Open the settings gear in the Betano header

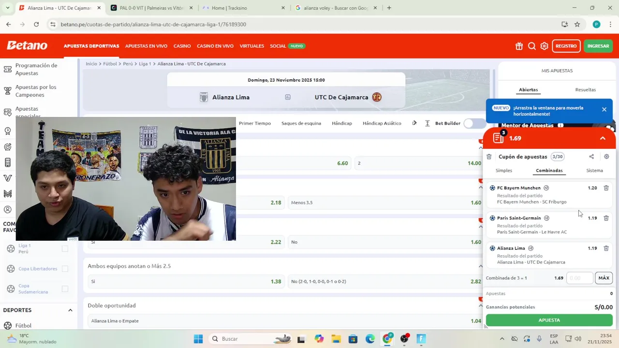[x=544, y=46]
